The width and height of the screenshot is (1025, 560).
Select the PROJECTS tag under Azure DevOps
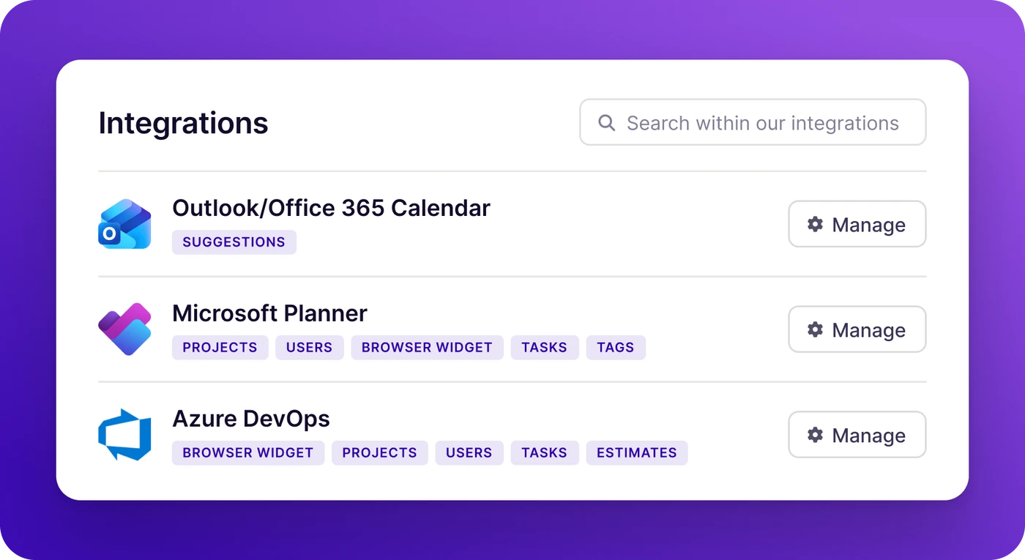tap(380, 453)
